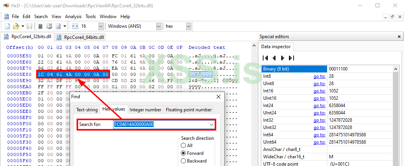This screenshot has width=404, height=166.
Task: Switch to the RpcCore4_64bits.dll tab
Action: (x=80, y=37)
